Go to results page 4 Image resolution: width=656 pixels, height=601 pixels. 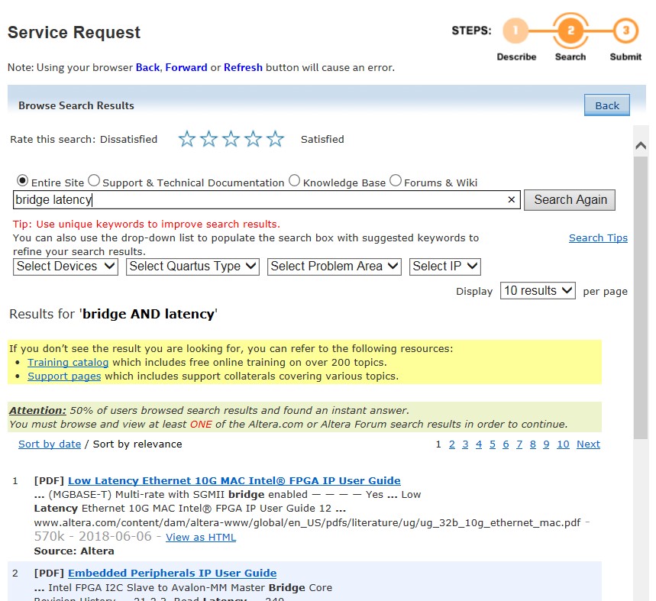479,444
